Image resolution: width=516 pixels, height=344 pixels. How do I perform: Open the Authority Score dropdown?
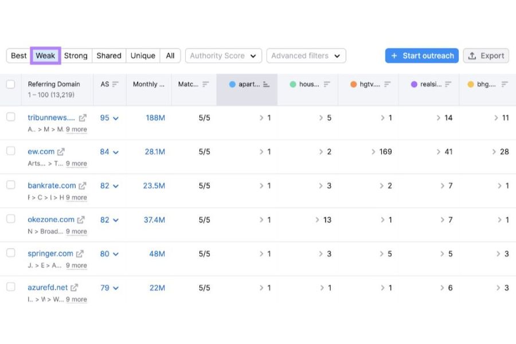pyautogui.click(x=224, y=56)
